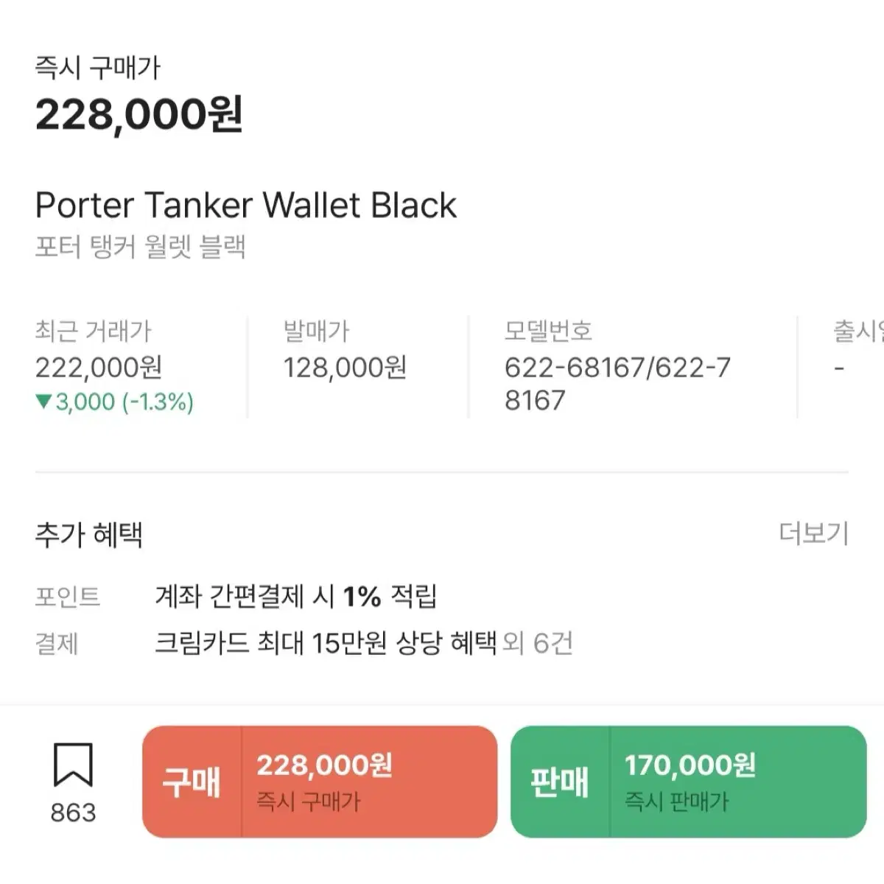Select the Porter Tanker Wallet Black title
This screenshot has height=884, width=884.
point(246,205)
